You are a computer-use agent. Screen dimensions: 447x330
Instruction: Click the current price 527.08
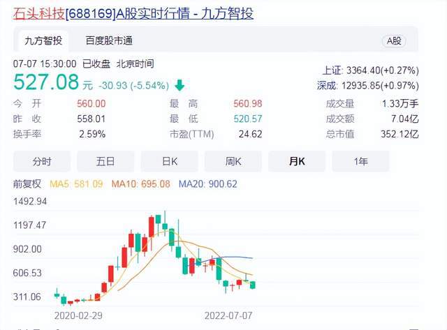pos(46,82)
